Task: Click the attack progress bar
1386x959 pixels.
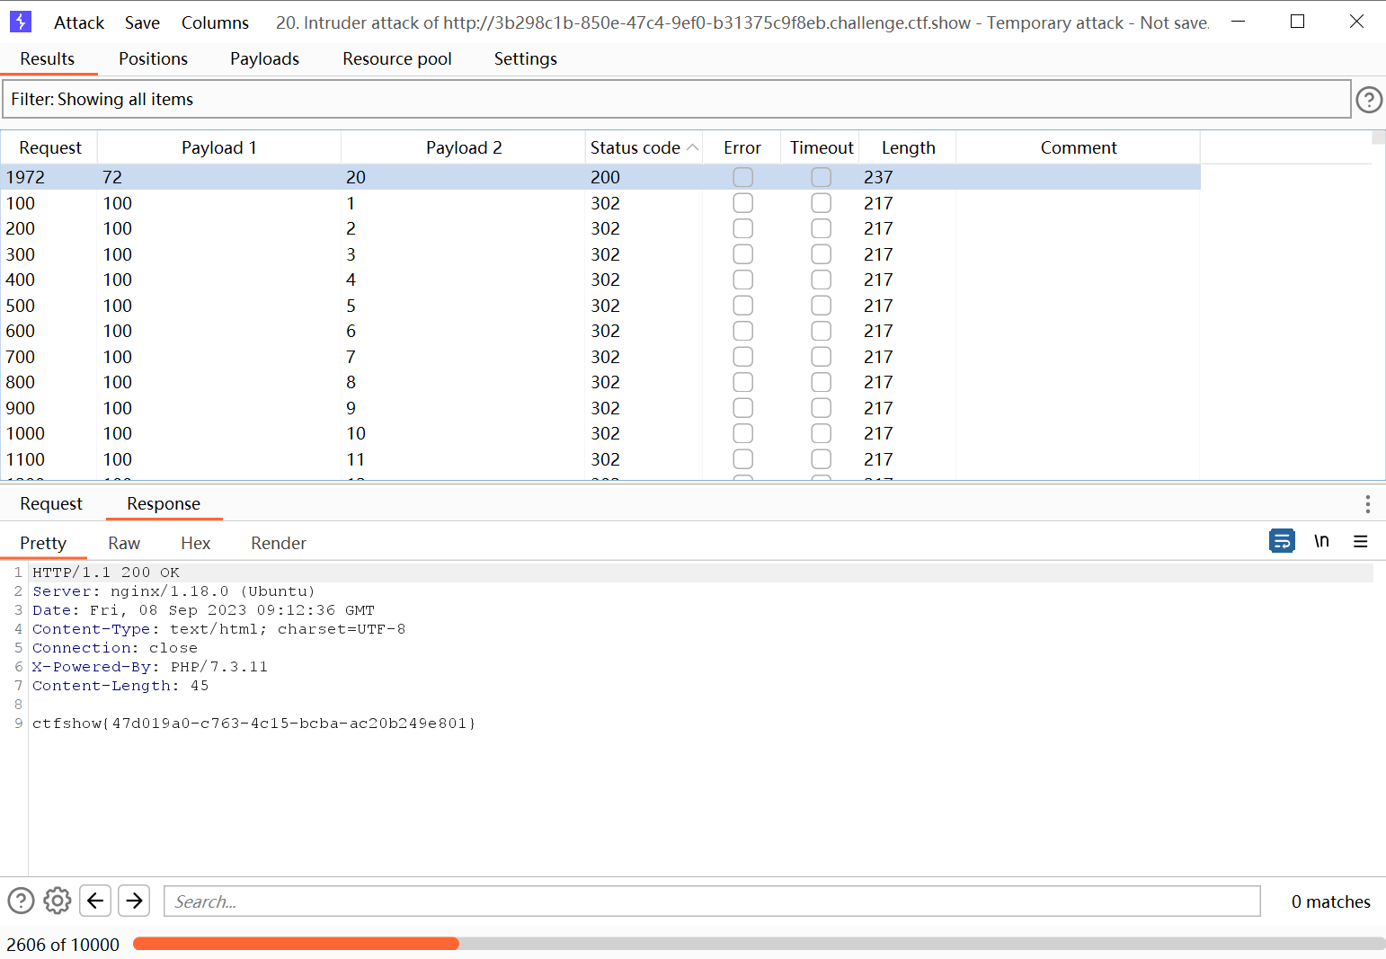Action: (758, 944)
